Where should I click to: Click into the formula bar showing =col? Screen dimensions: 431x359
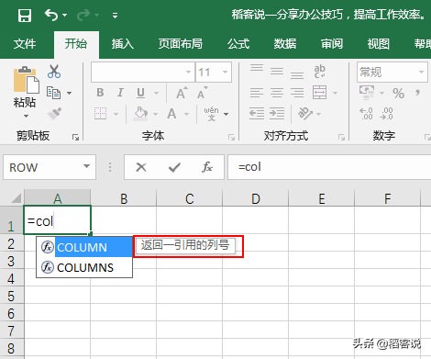329,167
